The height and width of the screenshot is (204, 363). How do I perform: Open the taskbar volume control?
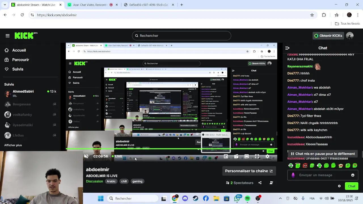tap(327, 199)
